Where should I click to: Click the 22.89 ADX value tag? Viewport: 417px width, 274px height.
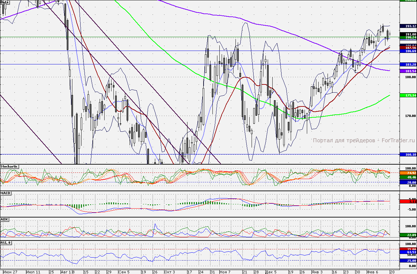408,235
